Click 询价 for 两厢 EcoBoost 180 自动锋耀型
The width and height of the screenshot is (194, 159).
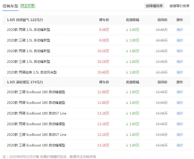(x=180, y=124)
